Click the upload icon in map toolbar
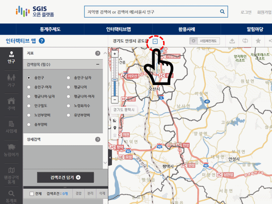Image resolution: width=272 pixels, height=204 pixels. (x=232, y=41)
